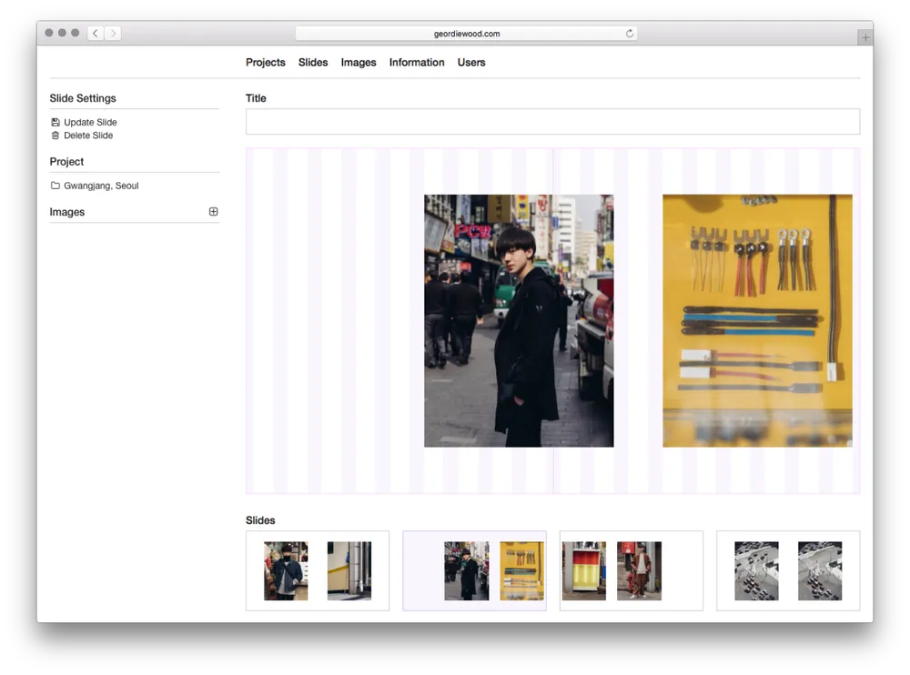Screen dimensions: 910x675
Task: Click into the Title text field
Action: (x=552, y=122)
